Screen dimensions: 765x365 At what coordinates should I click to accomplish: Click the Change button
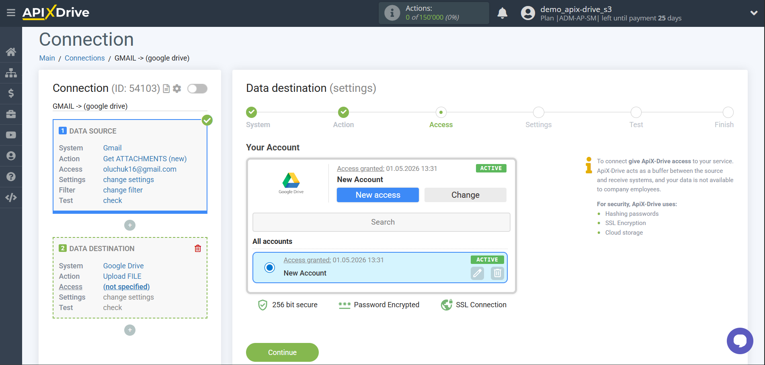click(466, 195)
